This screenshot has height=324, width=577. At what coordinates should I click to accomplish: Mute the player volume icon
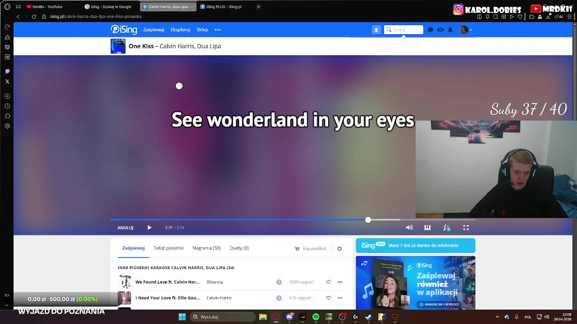(x=409, y=228)
